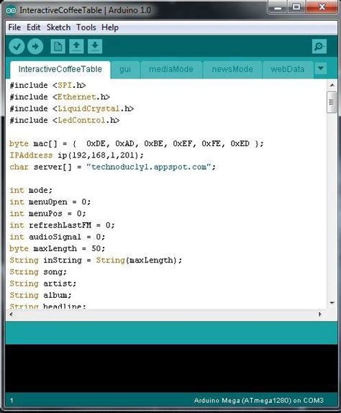The width and height of the screenshot is (341, 413).
Task: Click the horizontal scrollbar left arrow
Action: (11, 314)
